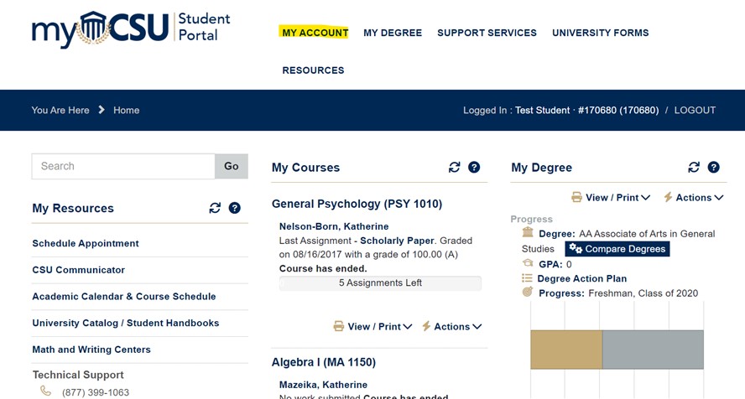This screenshot has width=745, height=399.
Task: Expand View / Print in My Degree
Action: coord(611,198)
